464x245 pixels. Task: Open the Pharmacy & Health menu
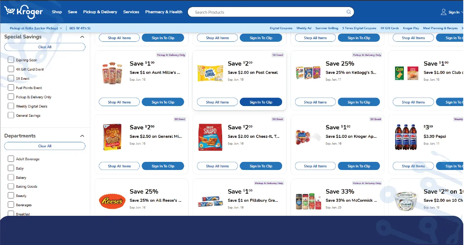[x=164, y=12]
